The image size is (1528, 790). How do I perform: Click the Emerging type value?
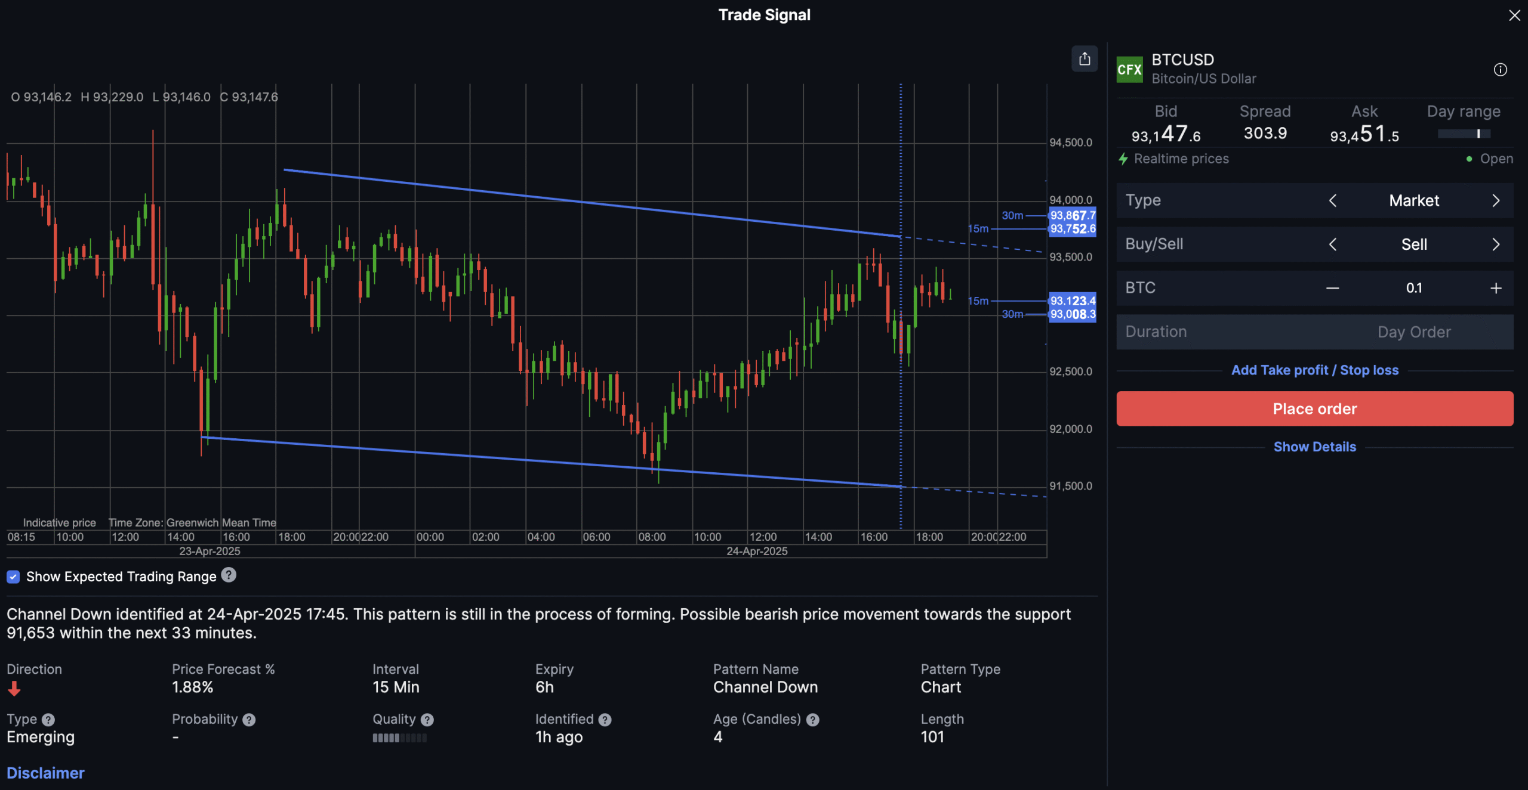pos(41,738)
